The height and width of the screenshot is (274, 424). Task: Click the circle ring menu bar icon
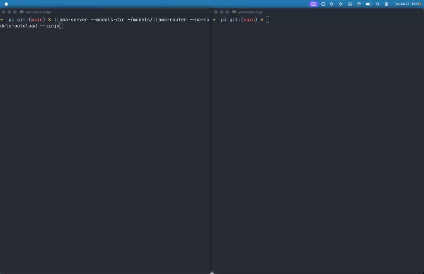[x=323, y=4]
